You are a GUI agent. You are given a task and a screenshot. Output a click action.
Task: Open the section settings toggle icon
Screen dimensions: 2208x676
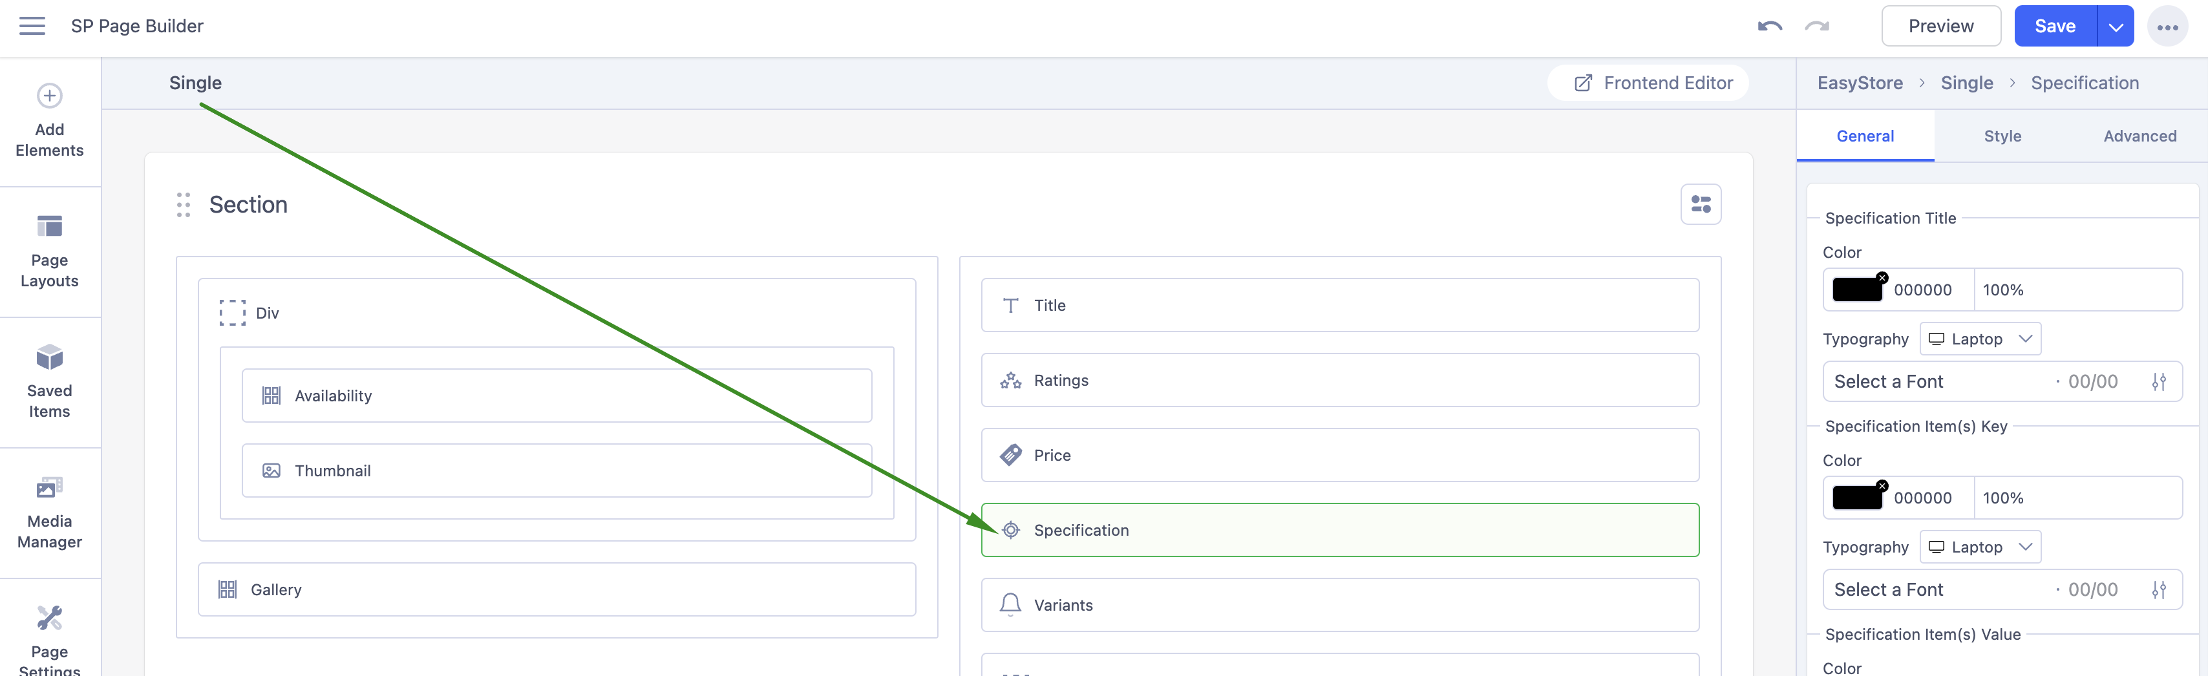pos(1701,205)
